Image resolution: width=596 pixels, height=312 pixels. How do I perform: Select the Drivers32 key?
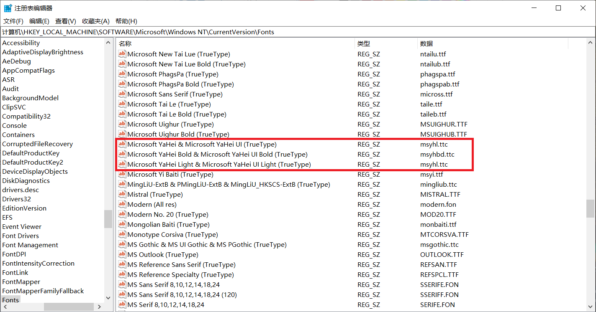tap(16, 199)
